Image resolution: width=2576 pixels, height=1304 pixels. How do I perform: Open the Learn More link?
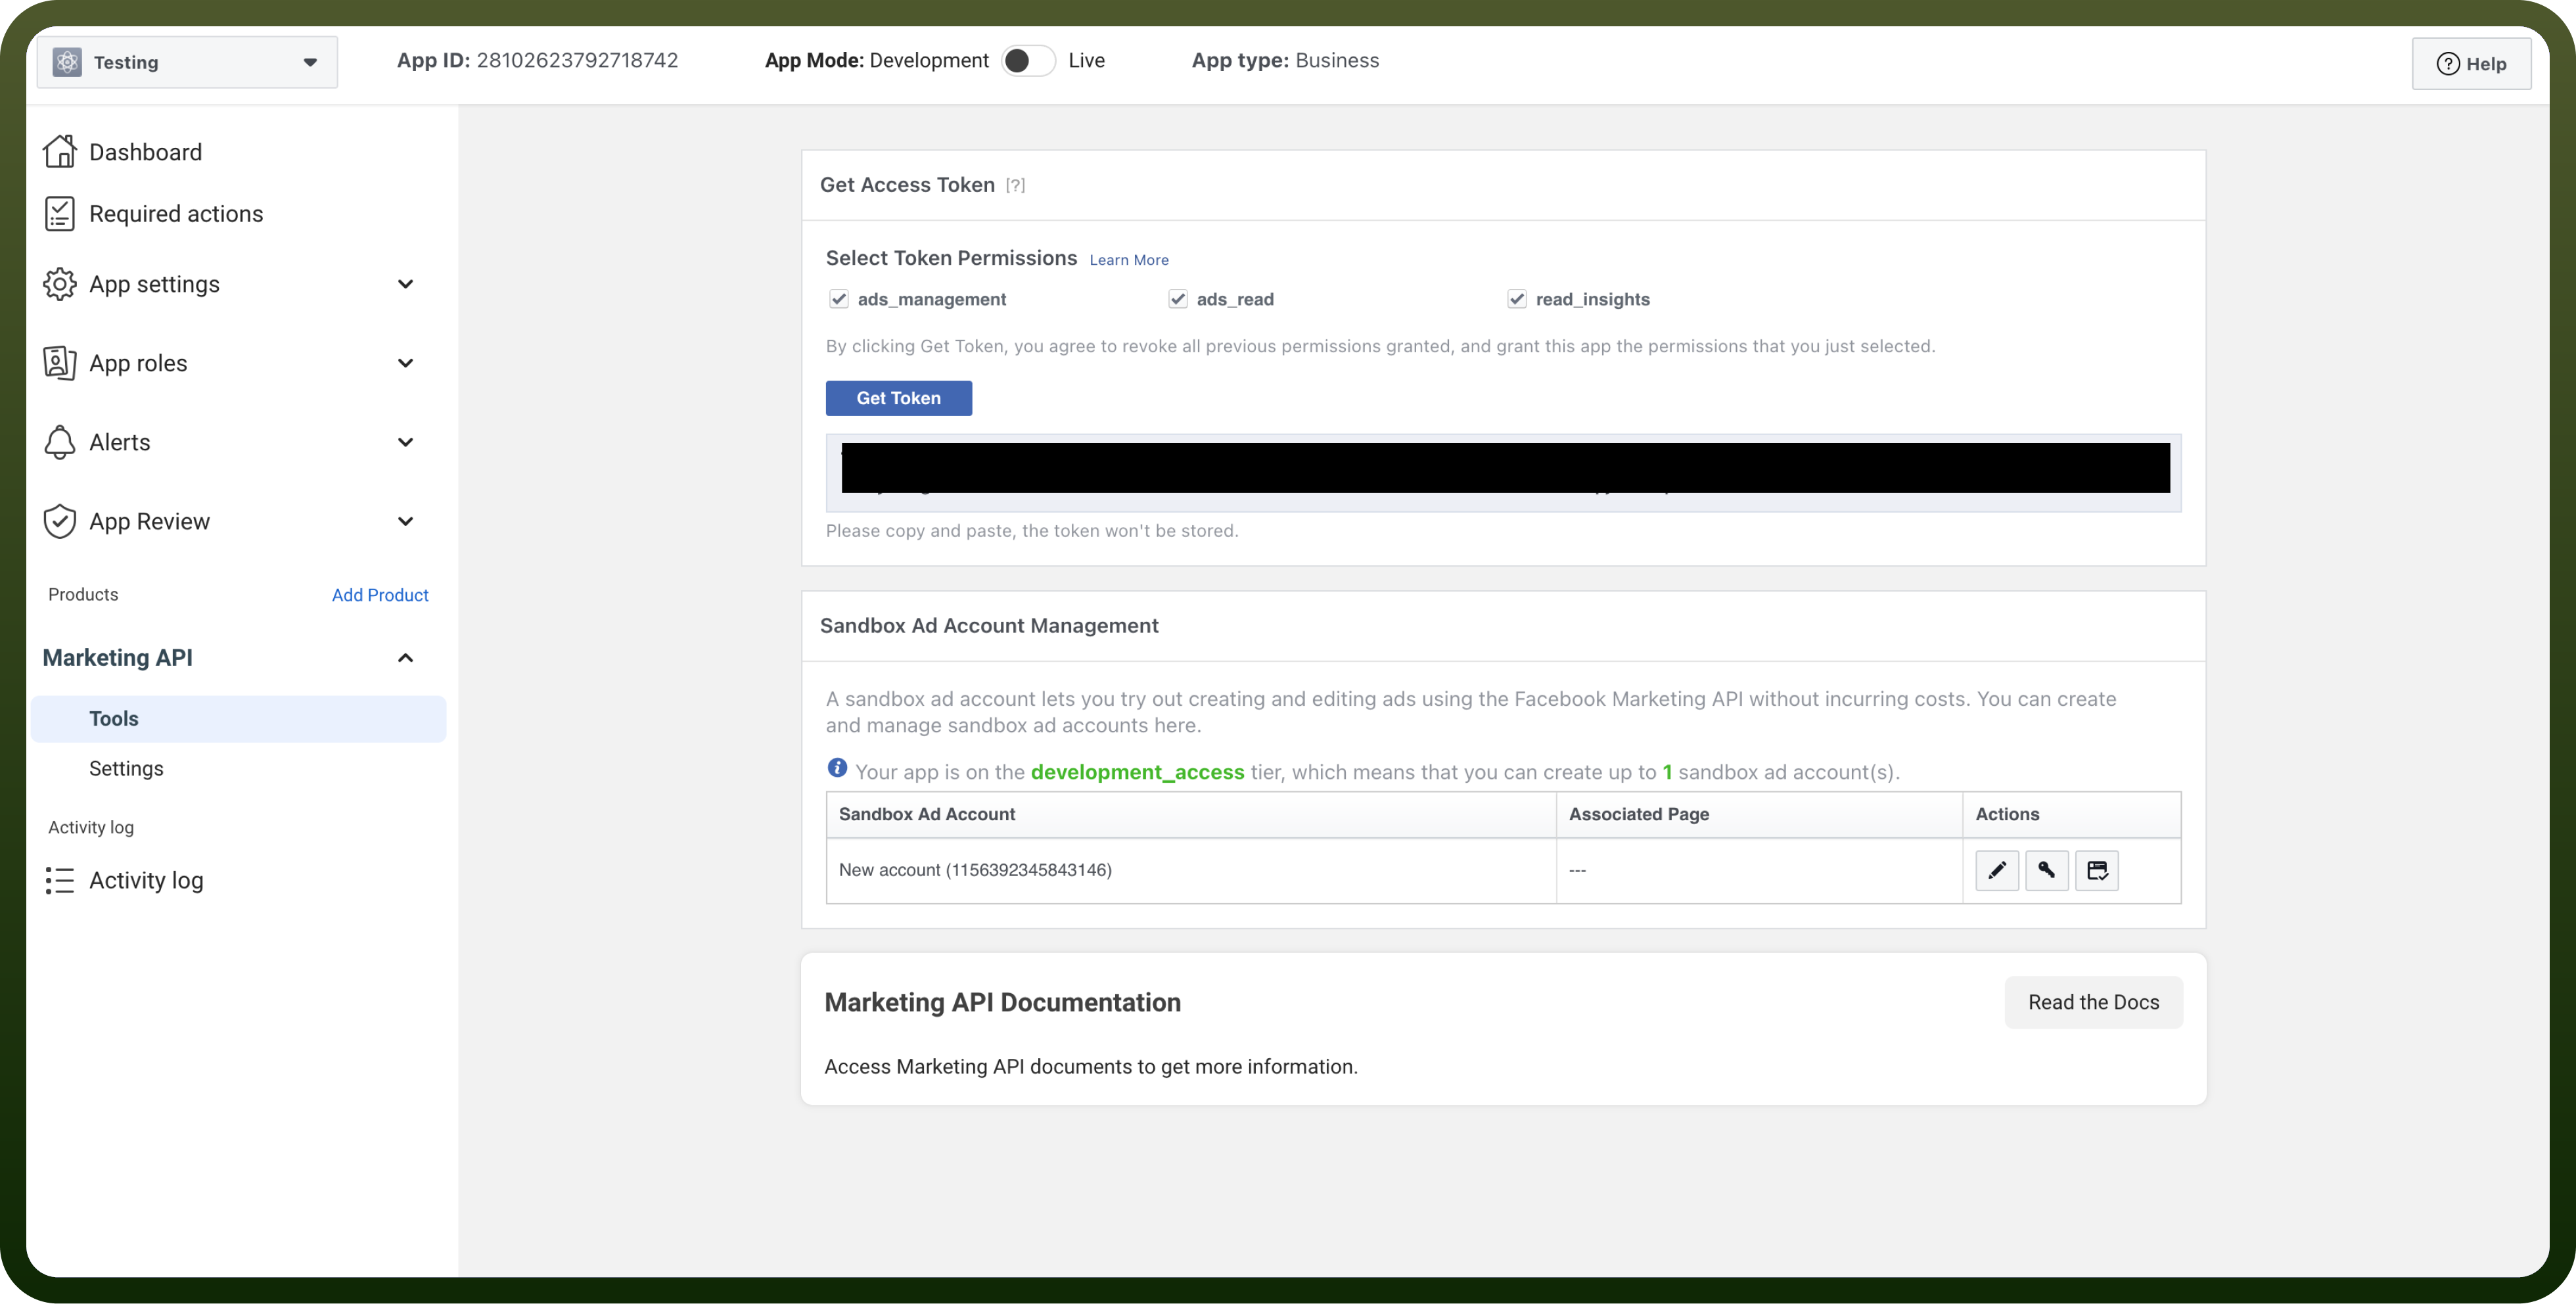(x=1129, y=260)
